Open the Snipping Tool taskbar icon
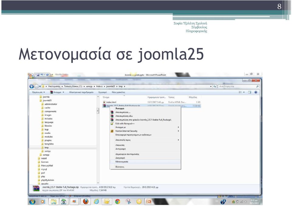This screenshot has width=292, height=206. 128,201
